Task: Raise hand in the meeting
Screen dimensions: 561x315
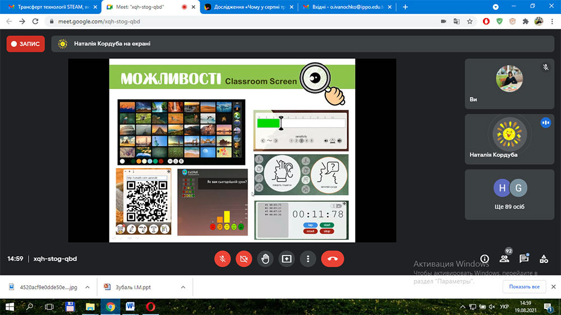Action: tap(265, 259)
